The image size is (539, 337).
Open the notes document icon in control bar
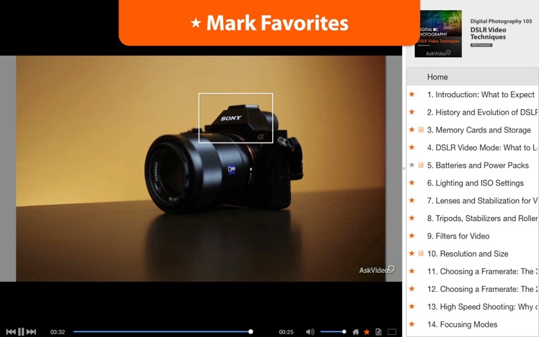click(x=379, y=332)
